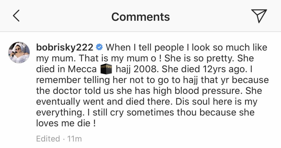This screenshot has height=148, width=281.
Task: Click the Comments header title
Action: click(x=140, y=17)
